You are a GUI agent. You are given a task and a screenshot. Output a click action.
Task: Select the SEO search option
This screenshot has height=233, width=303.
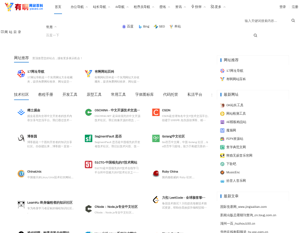coord(159,27)
